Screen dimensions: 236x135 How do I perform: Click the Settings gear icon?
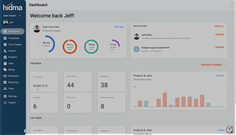5,96
